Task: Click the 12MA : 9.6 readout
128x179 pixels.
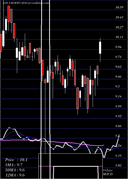Action: [15, 175]
